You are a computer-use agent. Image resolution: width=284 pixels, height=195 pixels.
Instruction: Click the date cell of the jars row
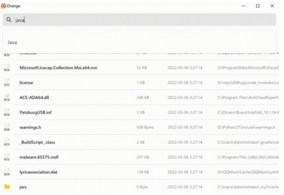coord(185,187)
